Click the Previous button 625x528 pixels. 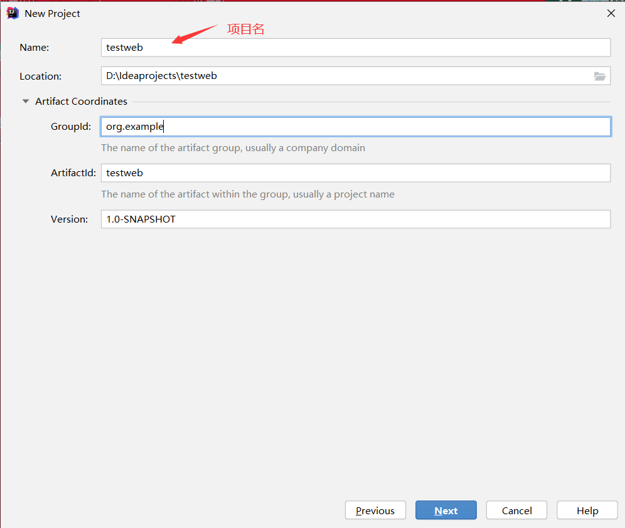[375, 510]
